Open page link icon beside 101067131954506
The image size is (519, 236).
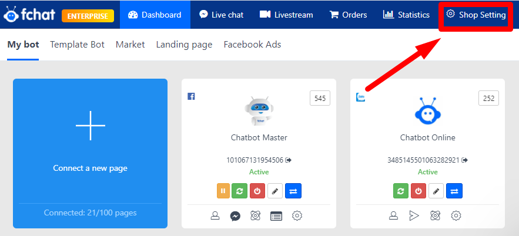click(289, 160)
